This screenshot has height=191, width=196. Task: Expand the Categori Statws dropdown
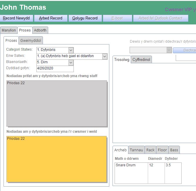[x=71, y=50]
